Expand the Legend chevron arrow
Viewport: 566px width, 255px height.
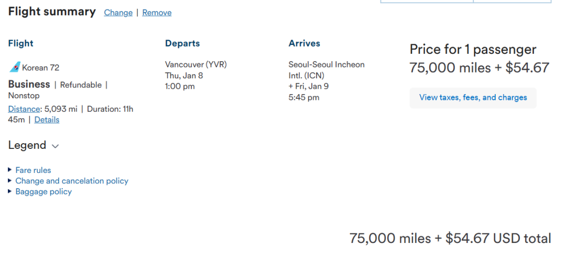tap(55, 146)
